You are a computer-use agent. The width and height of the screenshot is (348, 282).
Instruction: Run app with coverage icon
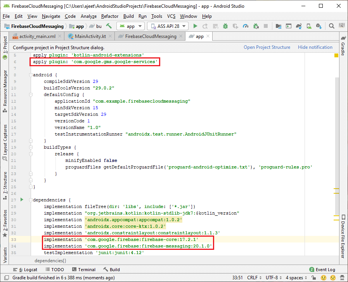pyautogui.click(x=235, y=26)
